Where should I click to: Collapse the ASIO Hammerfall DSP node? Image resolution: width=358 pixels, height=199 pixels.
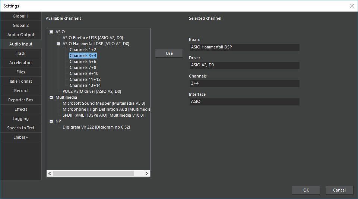point(58,44)
